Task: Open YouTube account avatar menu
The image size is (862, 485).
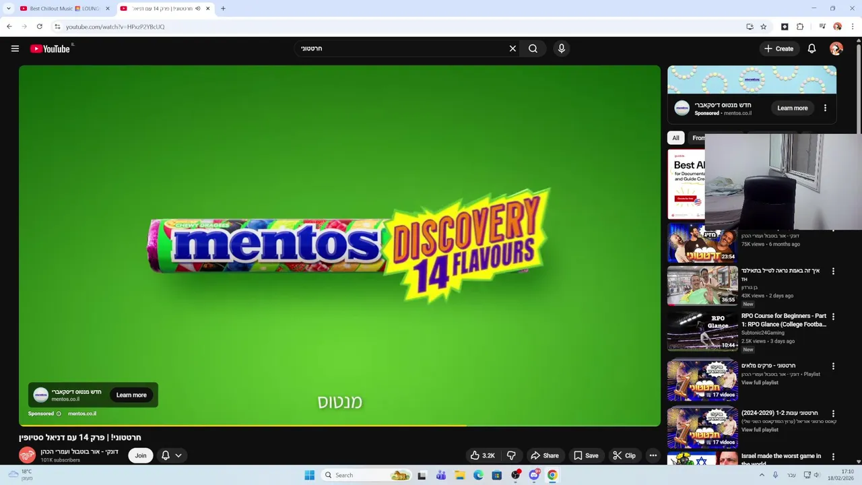Action: (x=836, y=48)
